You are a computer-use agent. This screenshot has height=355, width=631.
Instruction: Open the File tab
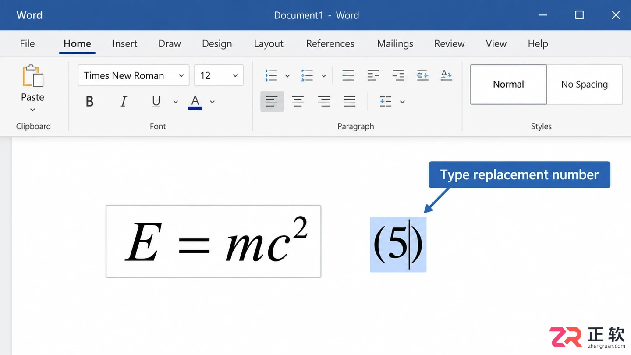click(27, 44)
